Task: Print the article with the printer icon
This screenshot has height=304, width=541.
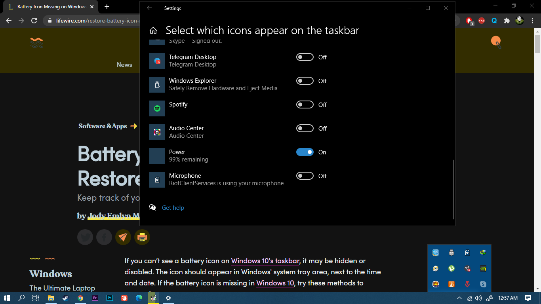Action: [x=142, y=237]
